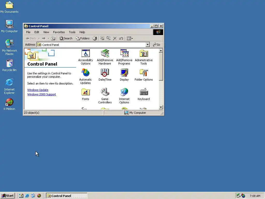Viewport: 265px width, 199px height.
Task: Click the Control Panel taskbar button
Action: click(67, 196)
